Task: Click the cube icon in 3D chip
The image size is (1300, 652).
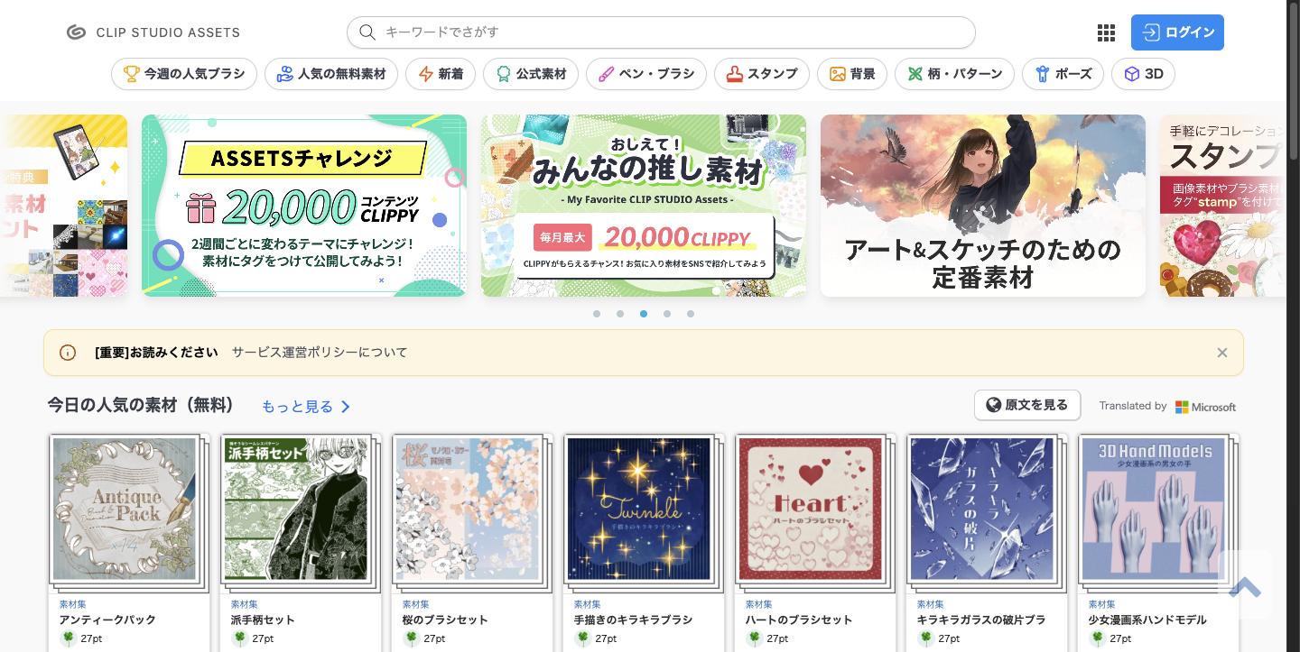Action: [1132, 74]
